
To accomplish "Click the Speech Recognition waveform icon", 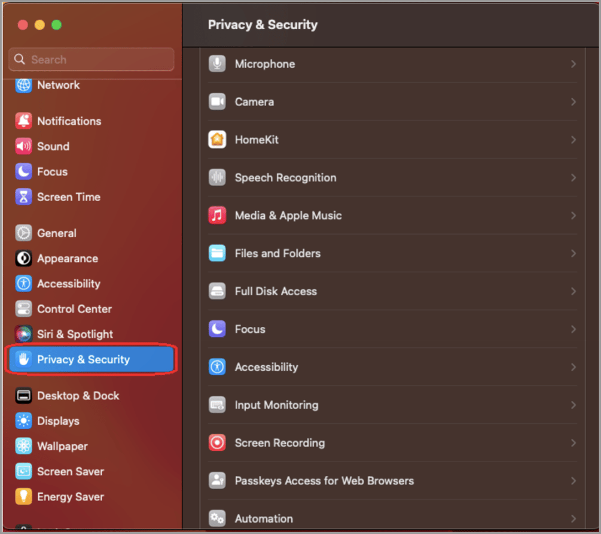I will click(216, 177).
